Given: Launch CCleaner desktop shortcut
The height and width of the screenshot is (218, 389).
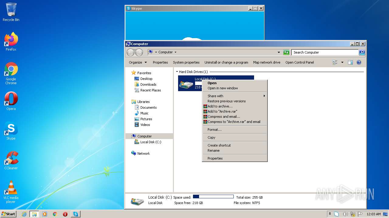Looking at the screenshot, I should point(11,160).
